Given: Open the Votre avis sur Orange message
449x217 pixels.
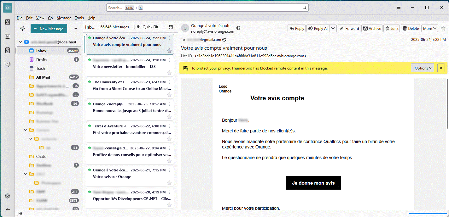Looking at the screenshot, I should click(130, 176).
